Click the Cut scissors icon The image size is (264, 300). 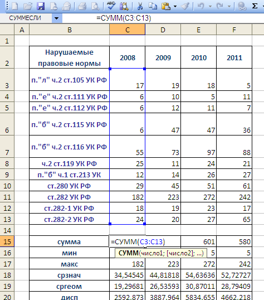[140, 6]
